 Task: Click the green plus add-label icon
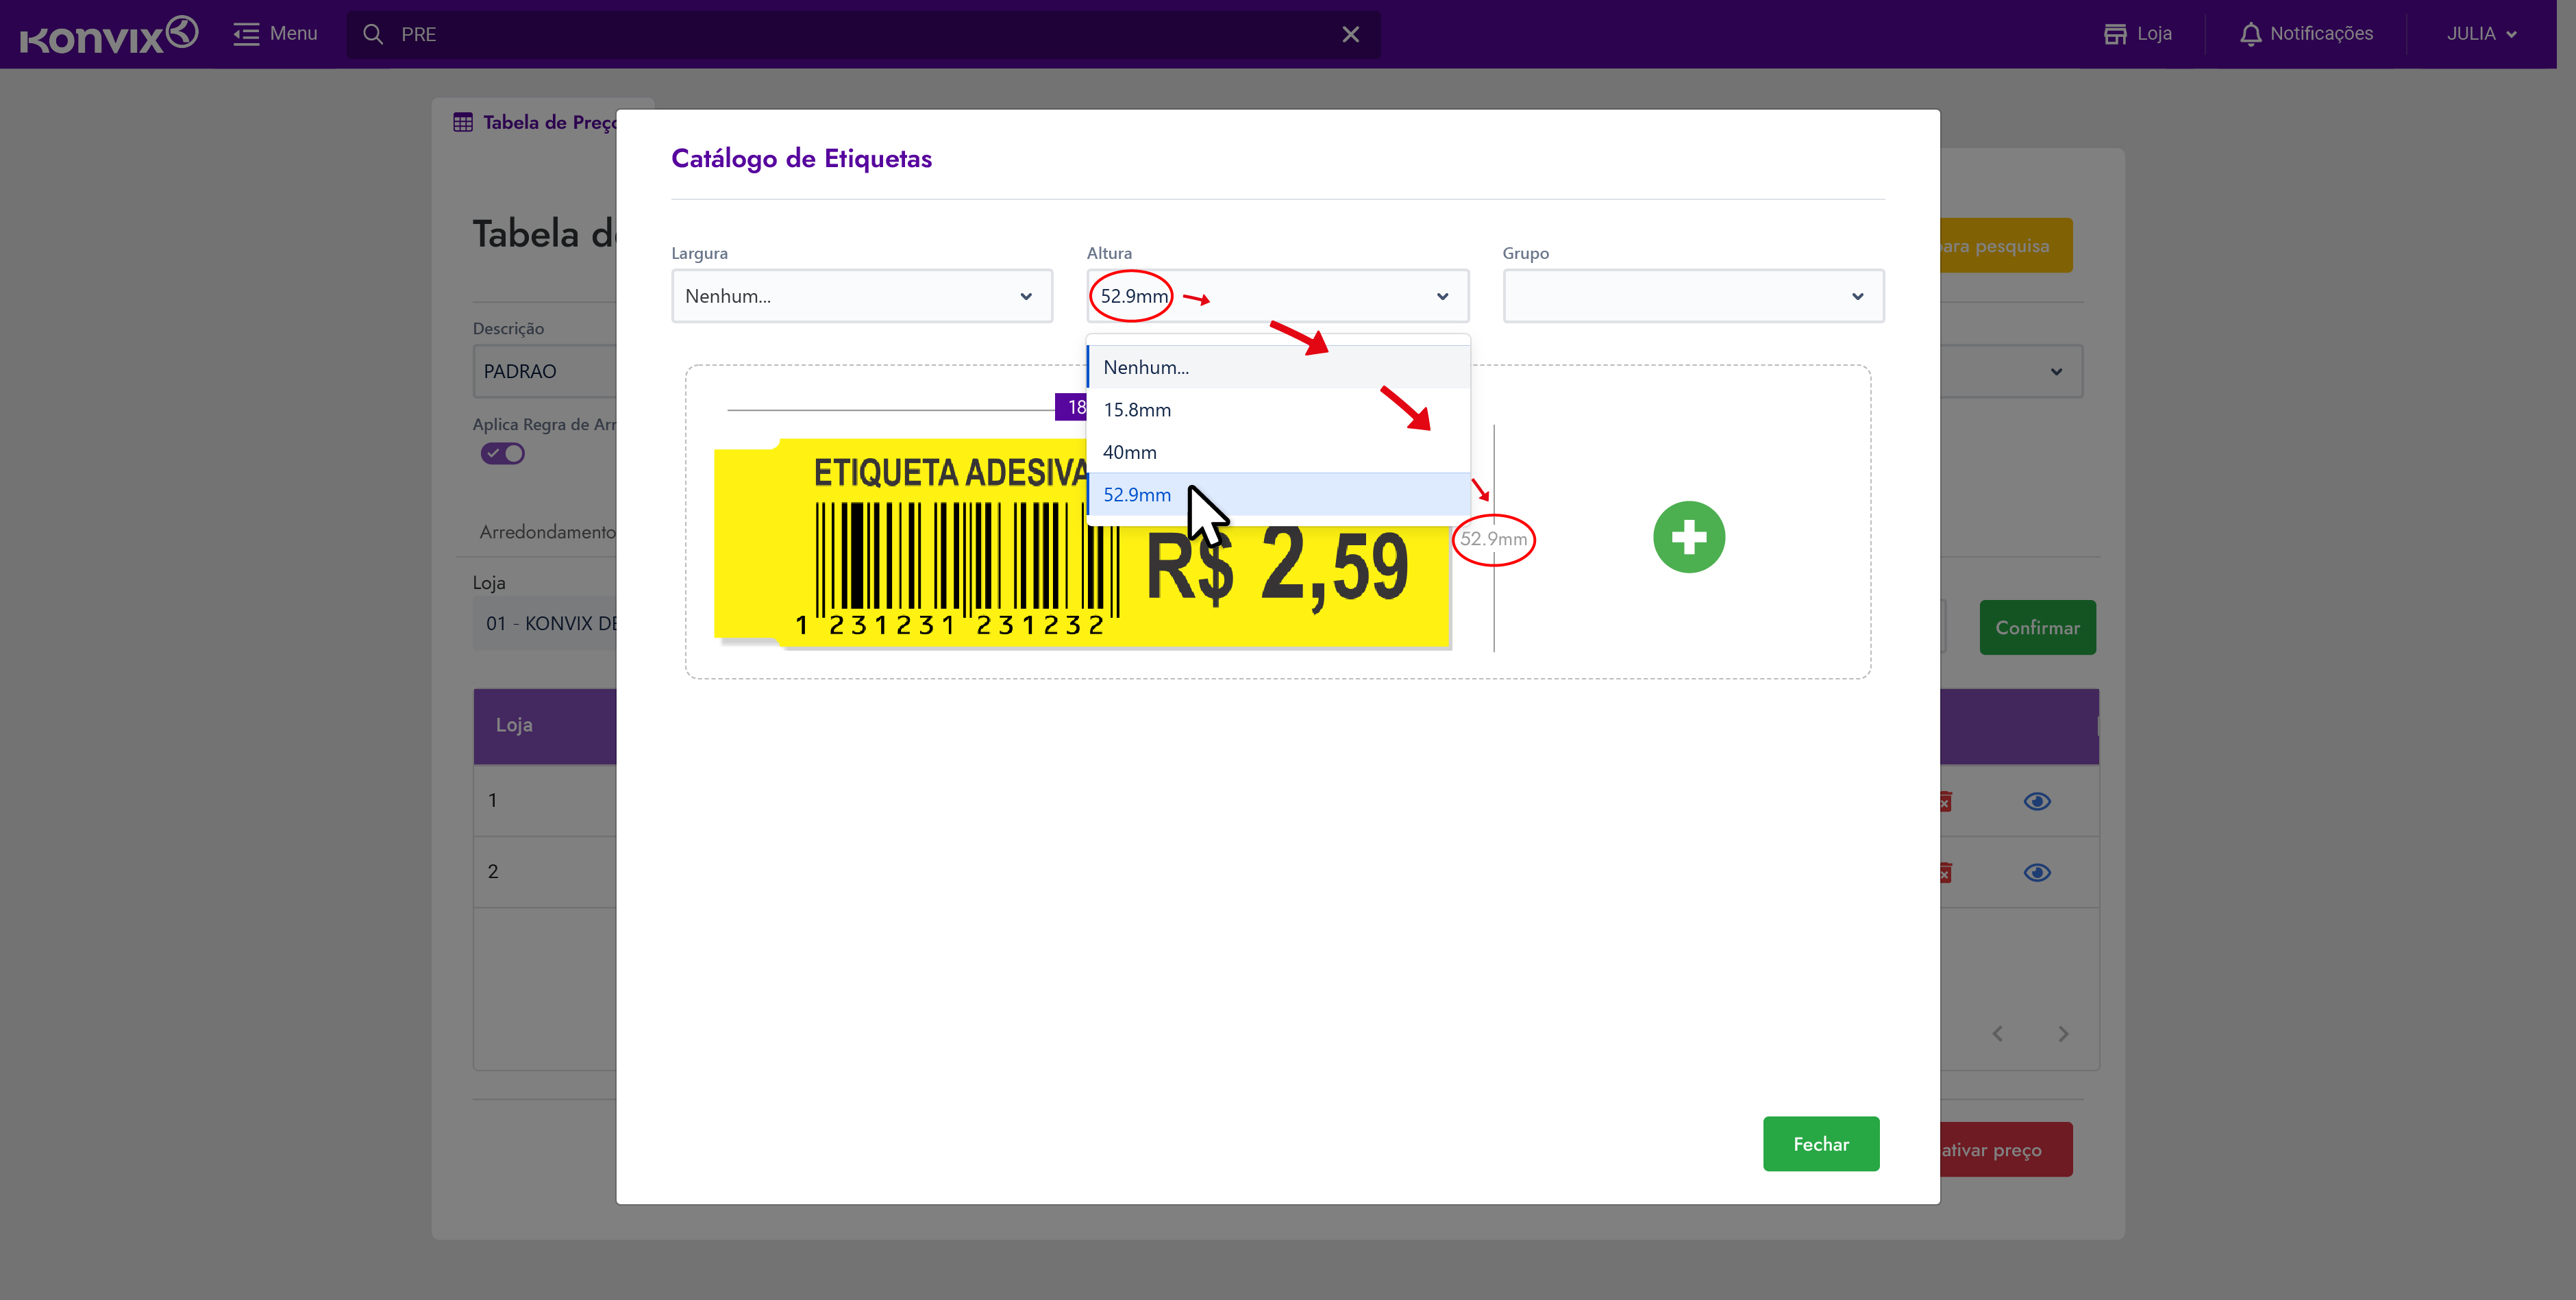pos(1688,537)
